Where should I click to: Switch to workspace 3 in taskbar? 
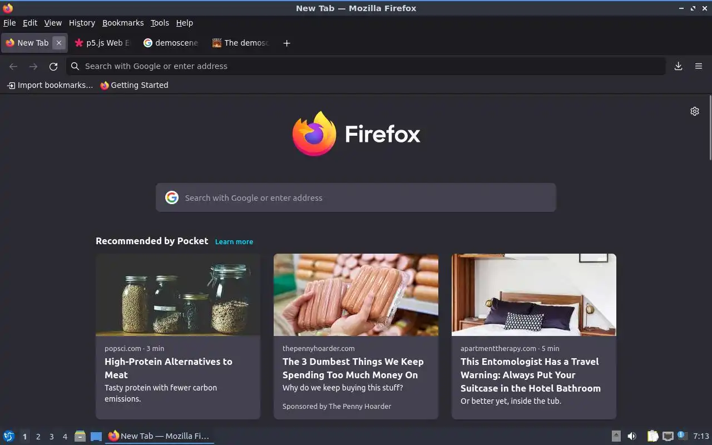pos(52,437)
